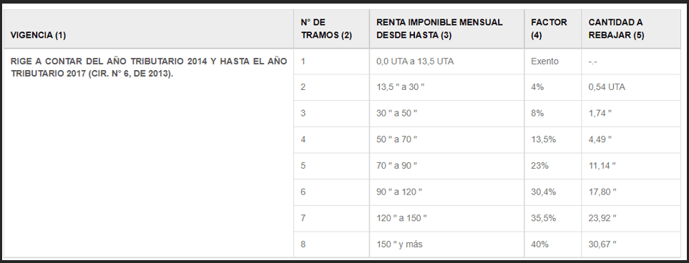Image resolution: width=689 pixels, height=263 pixels.
Task: Click the 40% factor cell
Action: pos(553,244)
